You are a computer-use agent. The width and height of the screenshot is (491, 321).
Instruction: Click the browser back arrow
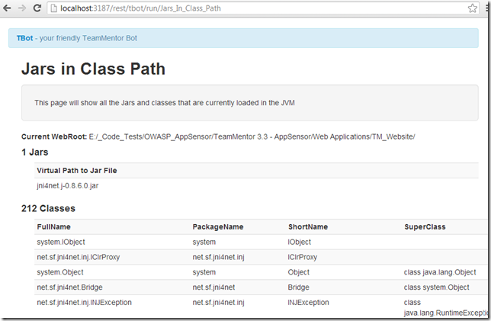(x=8, y=8)
